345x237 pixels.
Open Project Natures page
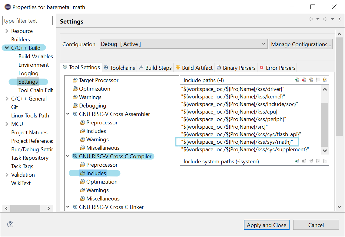29,133
